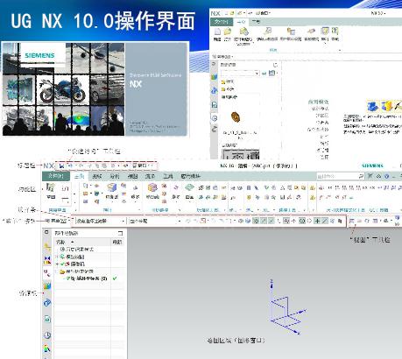The height and width of the screenshot is (359, 402).
Task: Click the save disk icon in quick access toolbar
Action: pyautogui.click(x=61, y=165)
